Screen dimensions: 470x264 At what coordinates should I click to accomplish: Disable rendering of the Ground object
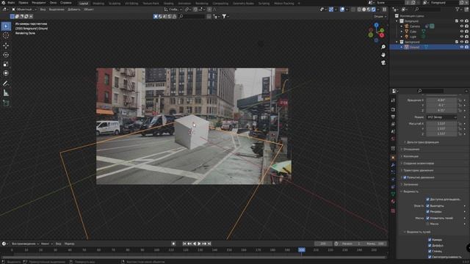467,47
